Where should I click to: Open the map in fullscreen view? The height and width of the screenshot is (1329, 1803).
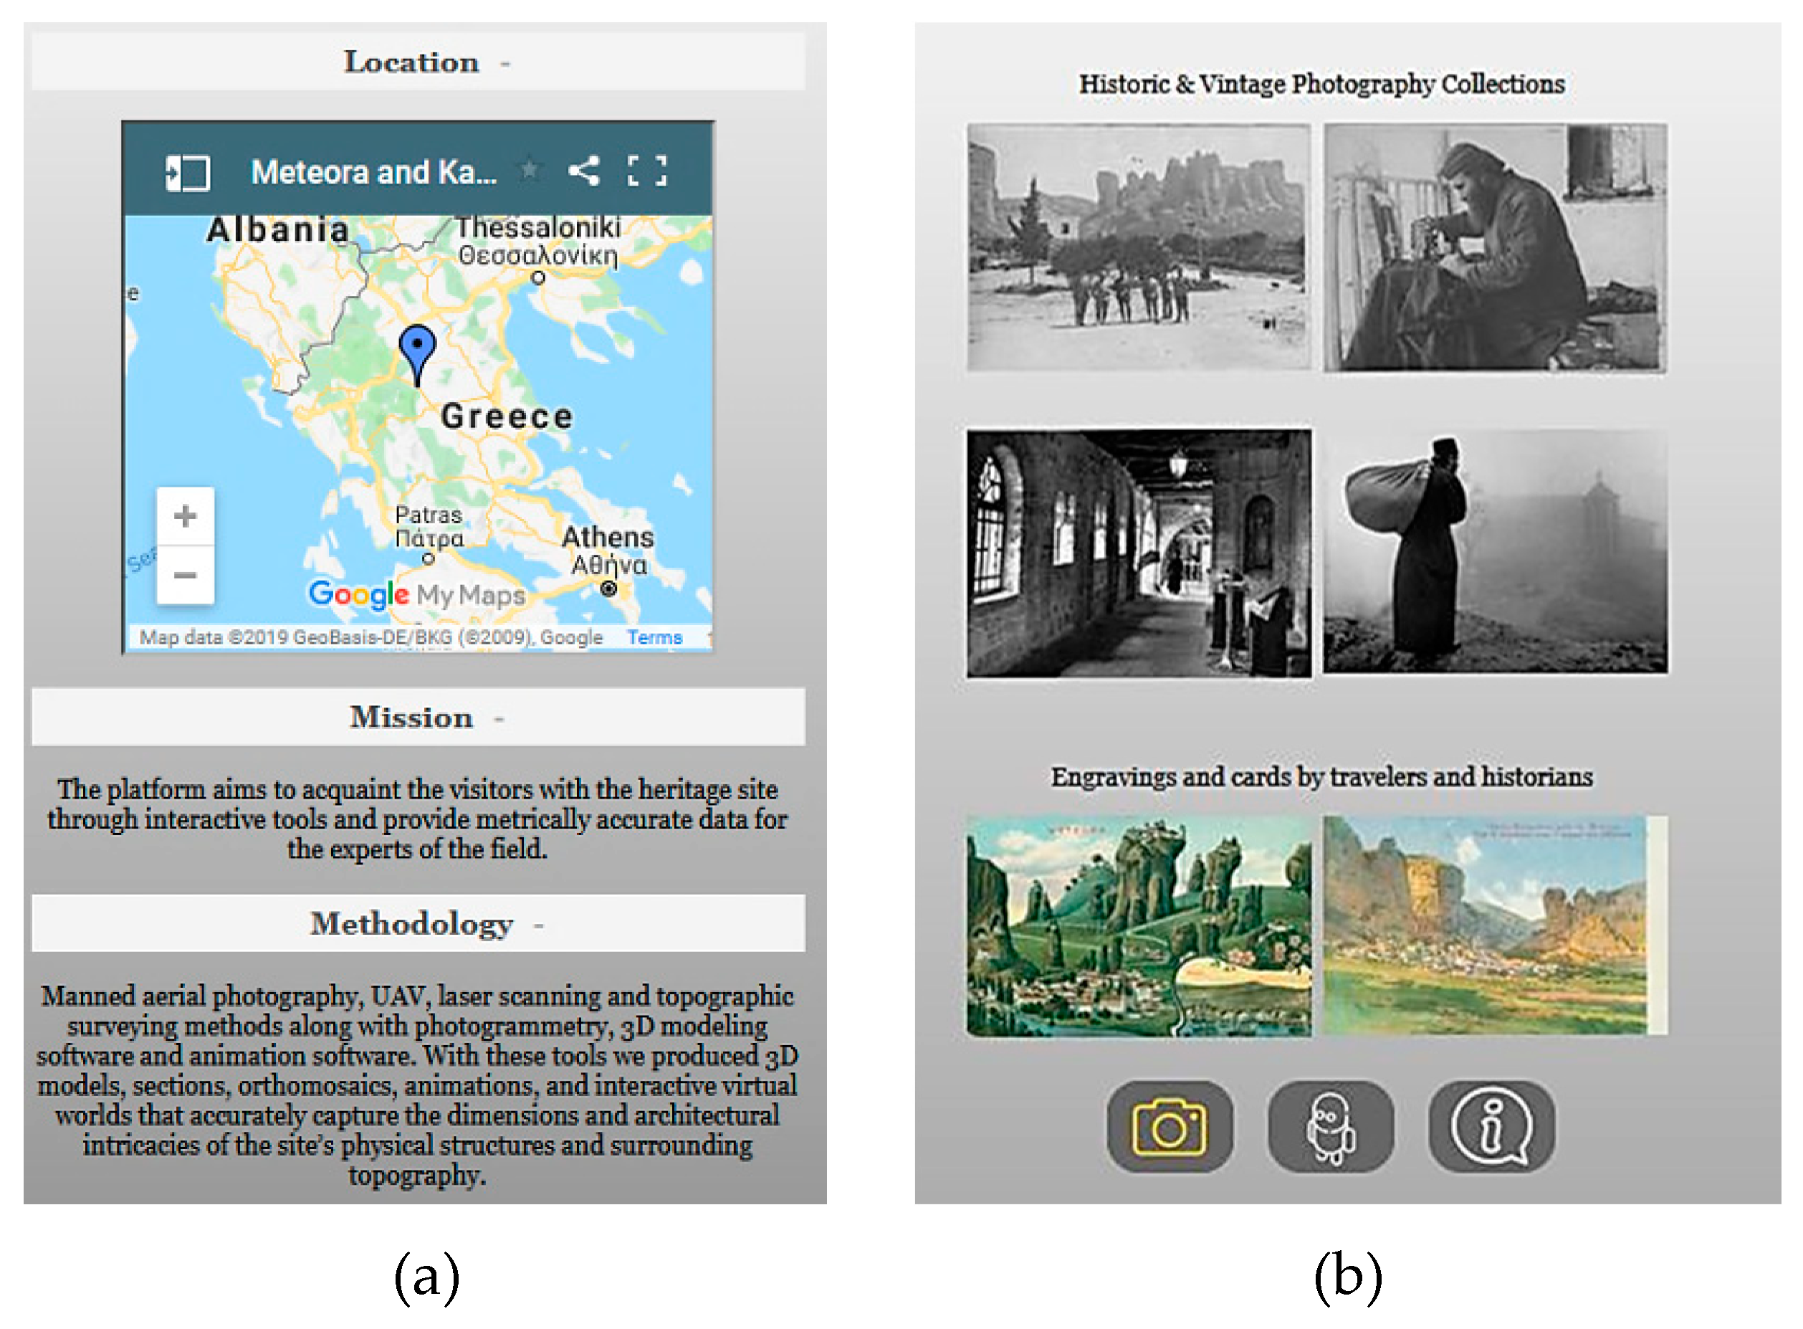click(x=646, y=171)
